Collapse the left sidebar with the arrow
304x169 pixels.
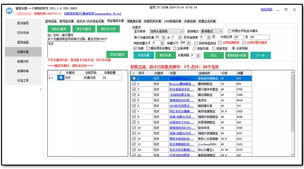click(x=41, y=90)
